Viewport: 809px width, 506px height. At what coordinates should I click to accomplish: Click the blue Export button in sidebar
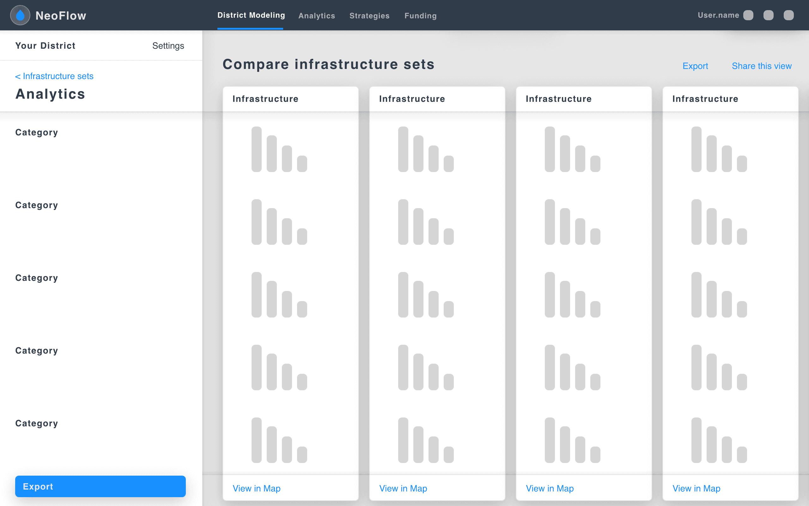(100, 486)
